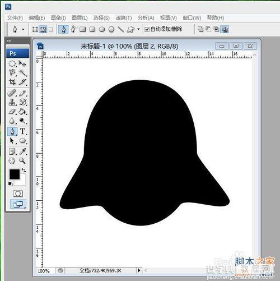Select the Elliptical Marquee tool
The height and width of the screenshot is (281, 280).
[12, 64]
